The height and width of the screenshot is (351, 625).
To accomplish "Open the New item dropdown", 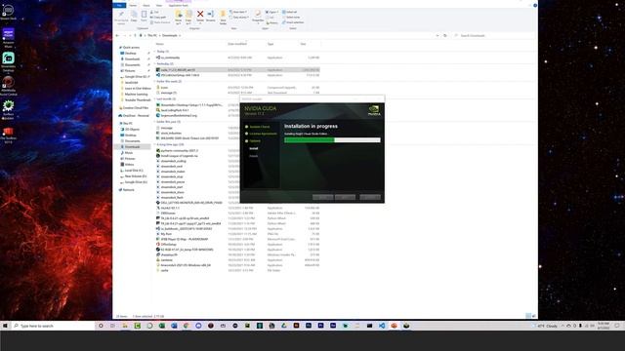I will 238,12.
